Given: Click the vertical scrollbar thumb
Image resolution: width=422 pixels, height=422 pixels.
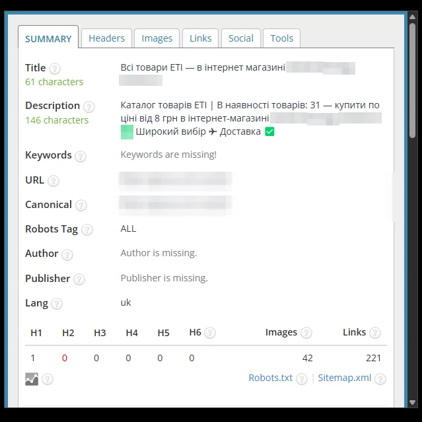Looking at the screenshot, I should [412, 81].
